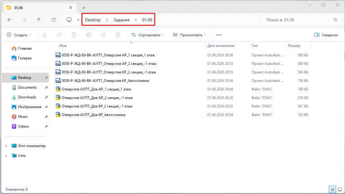Select Отверстия АУПТ_Для АР_1 секция_1 этаж
345x194 pixels.
tap(97, 89)
